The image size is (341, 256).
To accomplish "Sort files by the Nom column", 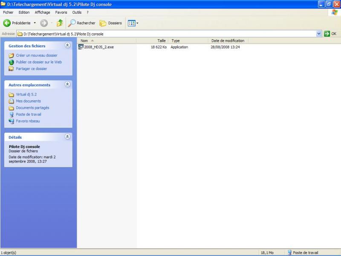I will [x=107, y=41].
